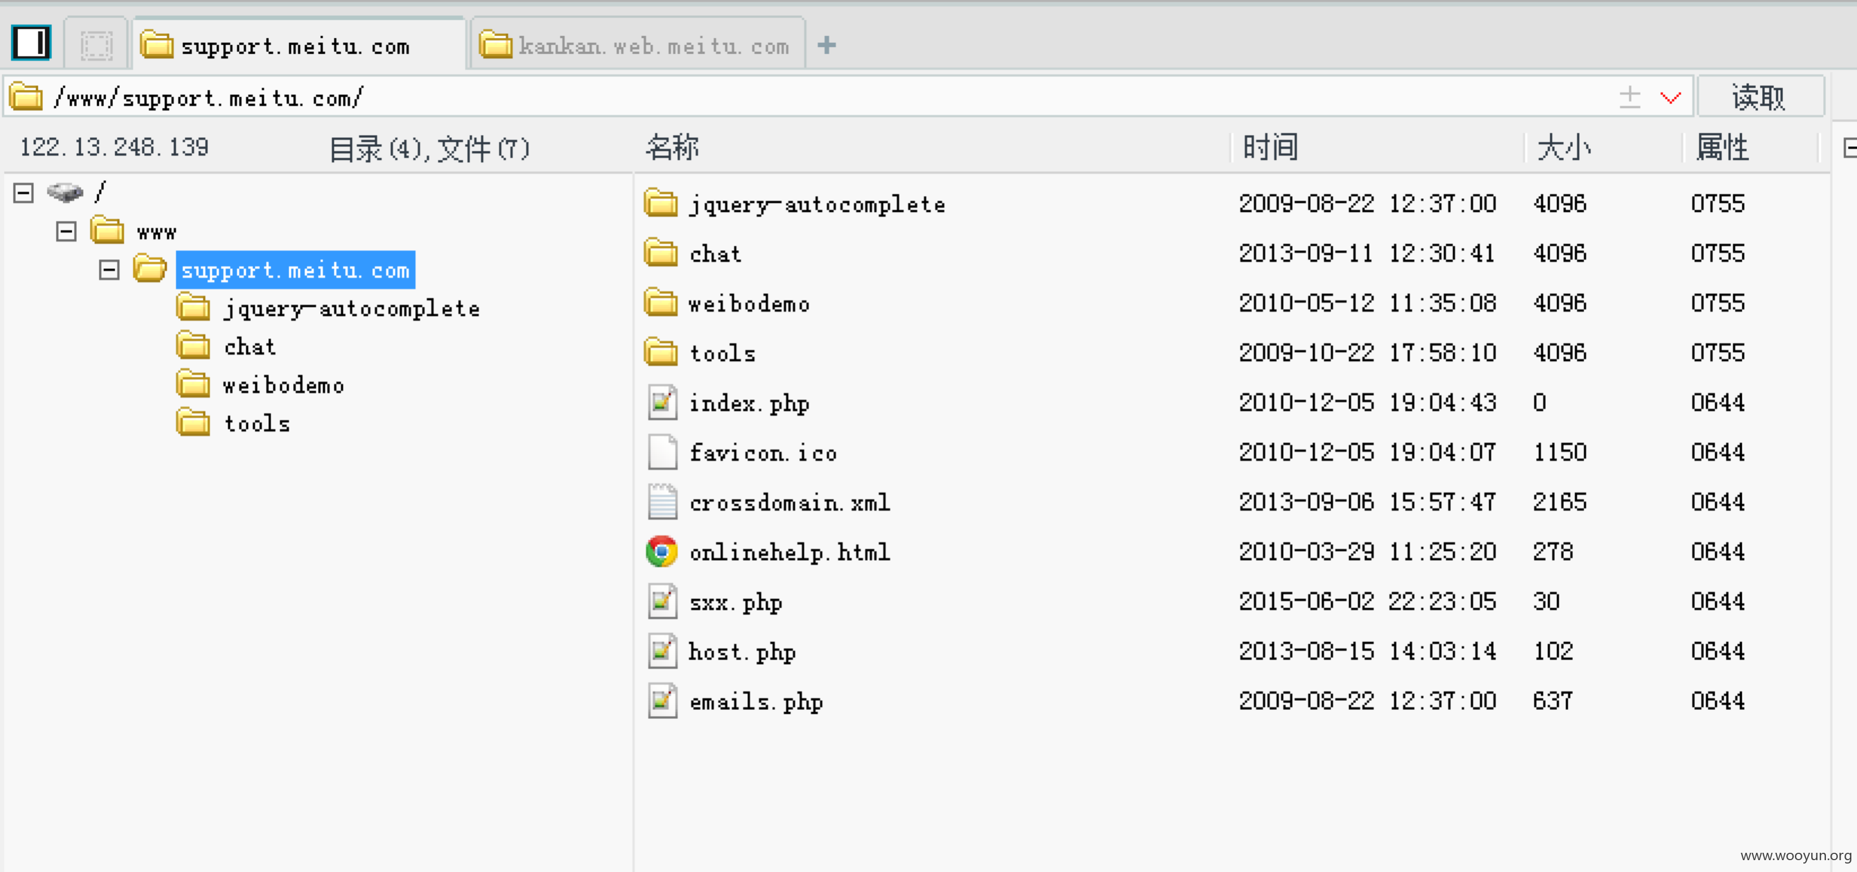
Task: Click emails.php file icon
Action: (x=662, y=700)
